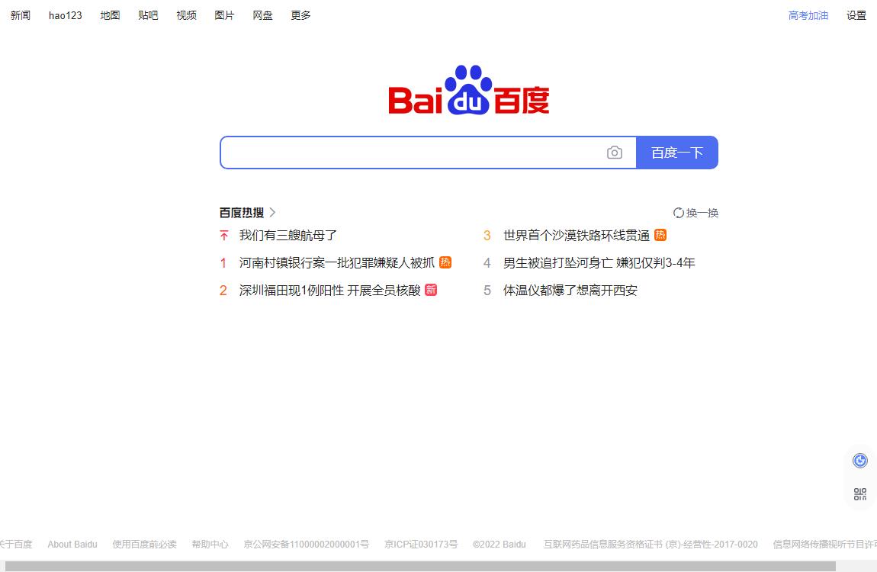Open headline 体温仪都爆了想离开西安
The image size is (877, 572).
(570, 290)
